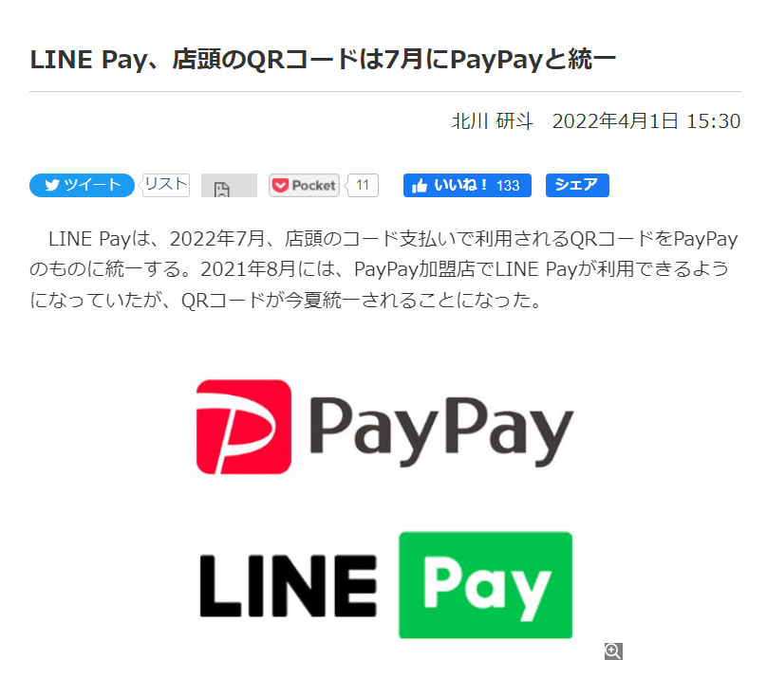Save the article with the Pocket button
Viewport: 767px width, 678px height.
[x=304, y=185]
